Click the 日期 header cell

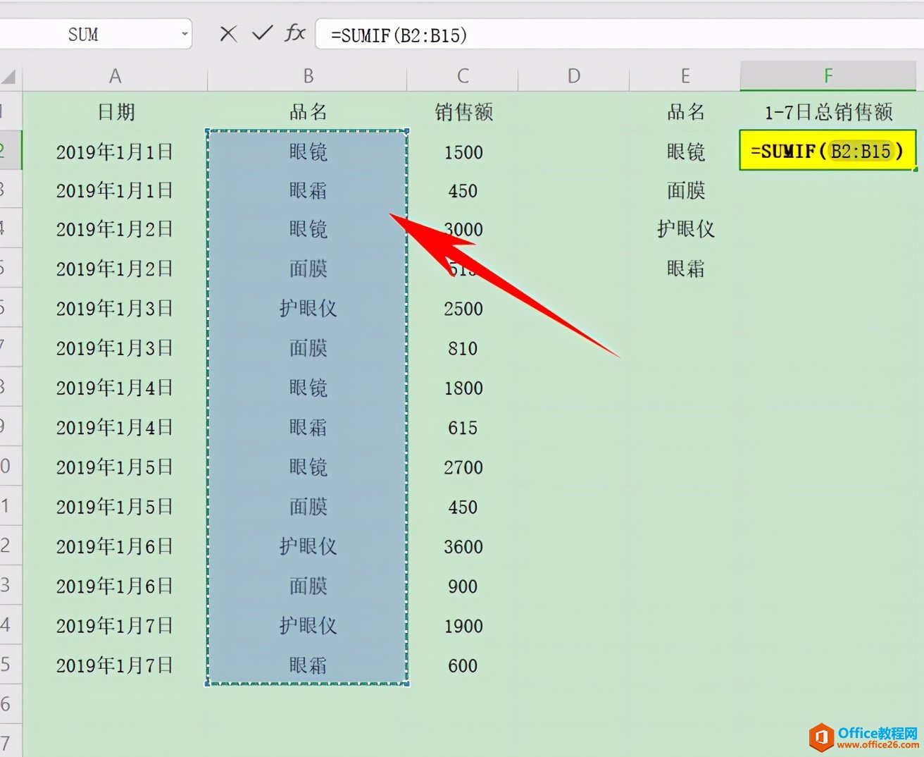tap(115, 112)
